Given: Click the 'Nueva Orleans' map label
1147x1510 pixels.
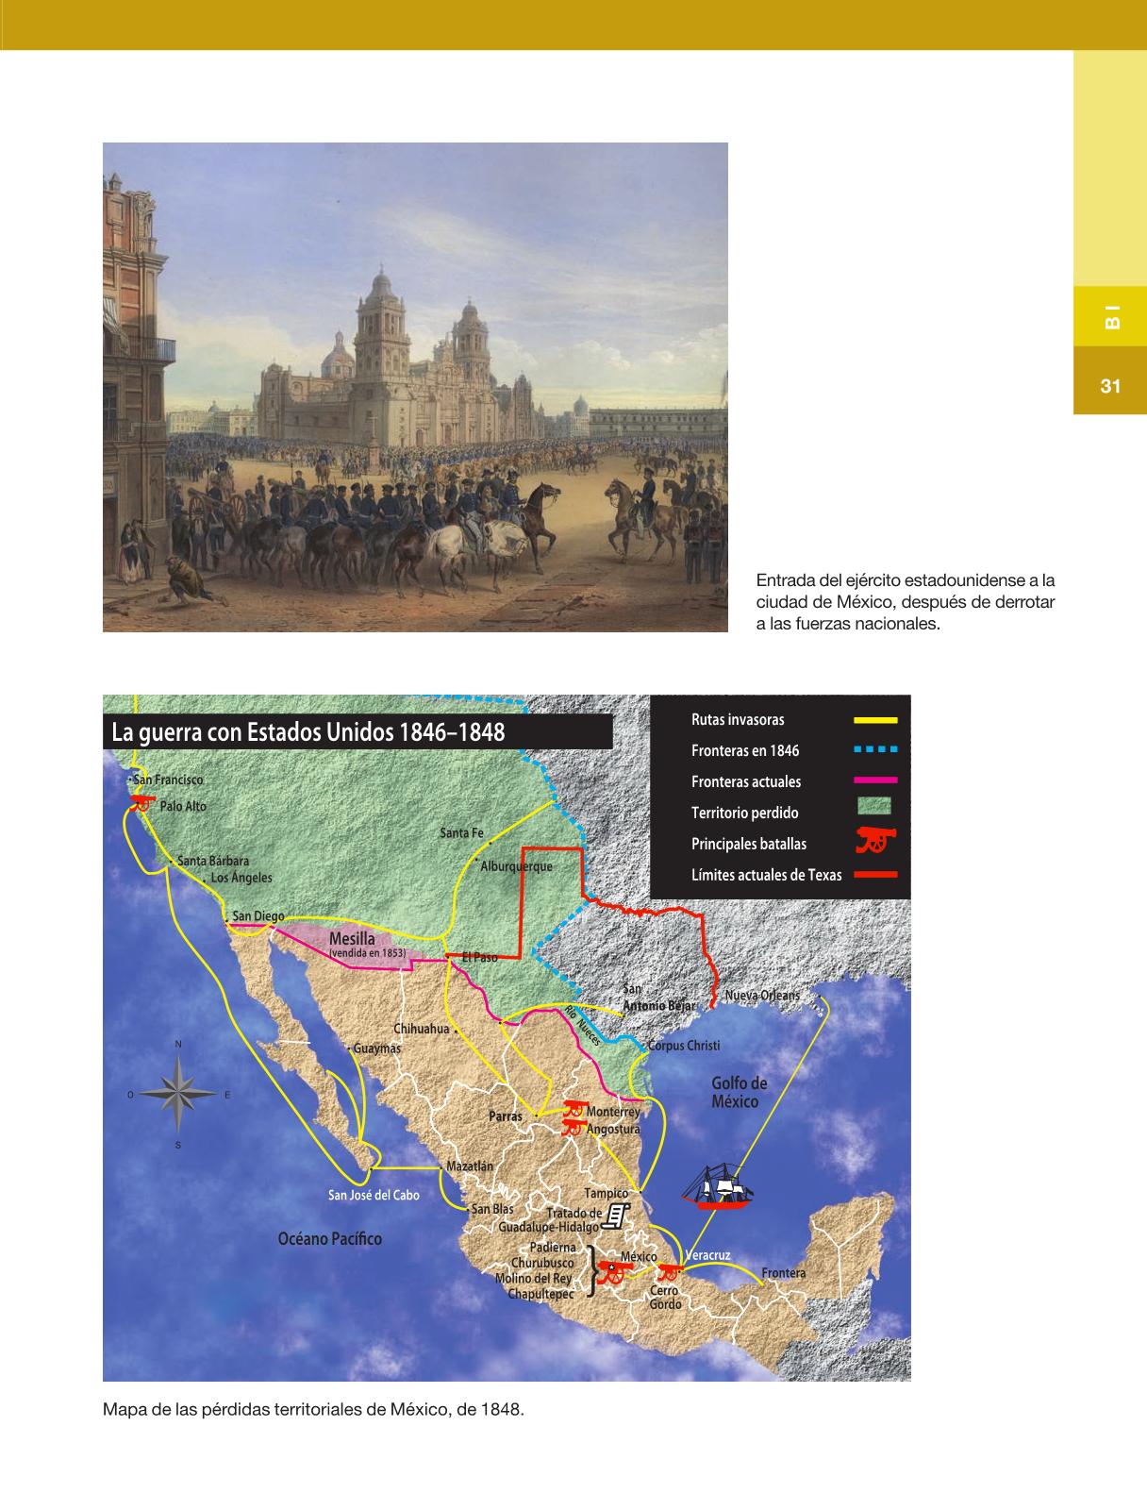Looking at the screenshot, I should pos(762,996).
